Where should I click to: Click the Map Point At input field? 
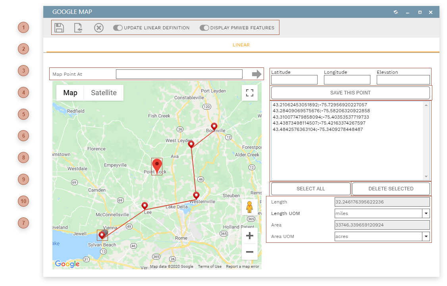[179, 74]
